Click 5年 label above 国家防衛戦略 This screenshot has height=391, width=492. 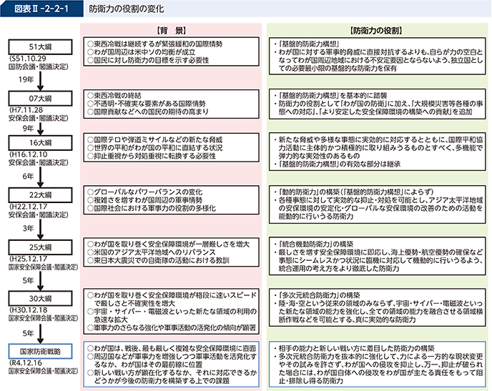click(x=28, y=333)
